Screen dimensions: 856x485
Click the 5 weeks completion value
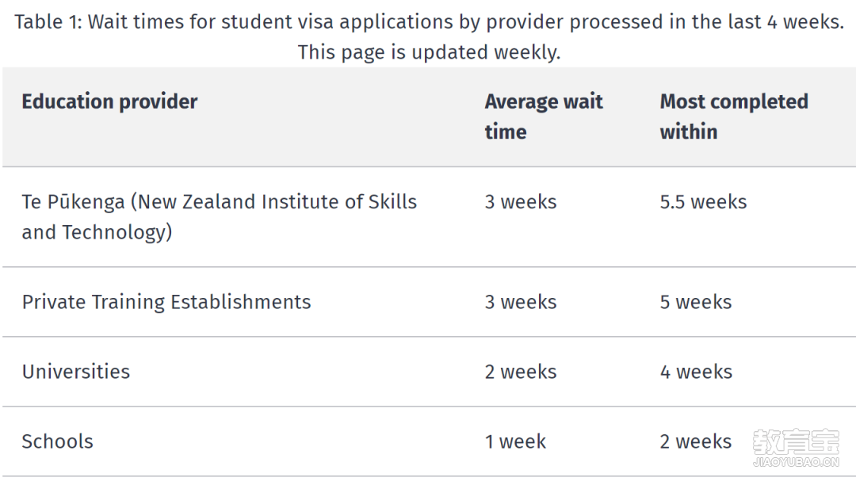(696, 302)
